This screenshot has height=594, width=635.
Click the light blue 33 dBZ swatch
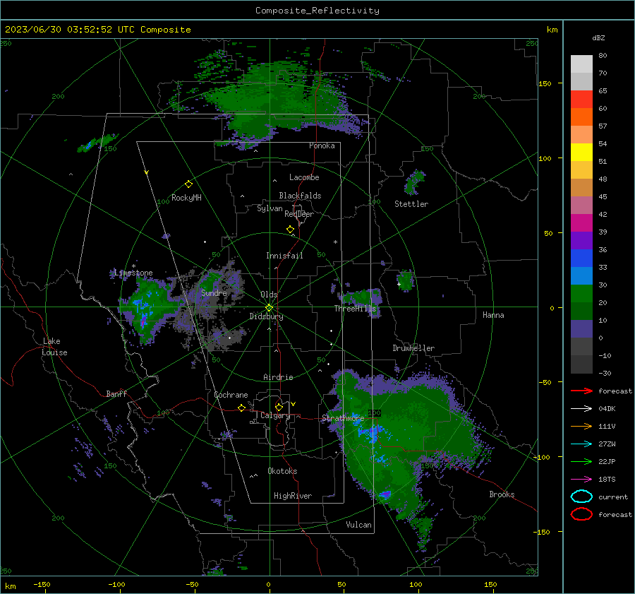pos(581,275)
